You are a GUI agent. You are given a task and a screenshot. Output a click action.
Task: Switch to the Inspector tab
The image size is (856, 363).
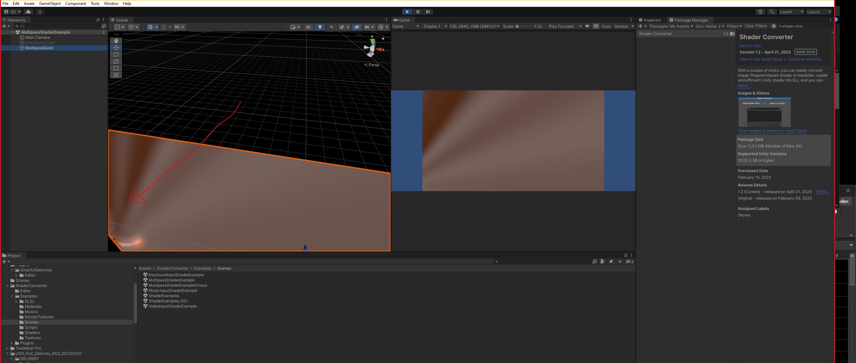point(651,20)
